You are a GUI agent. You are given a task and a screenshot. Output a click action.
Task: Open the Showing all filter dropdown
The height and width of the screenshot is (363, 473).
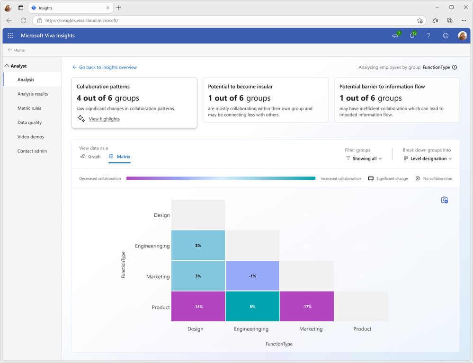(x=364, y=159)
